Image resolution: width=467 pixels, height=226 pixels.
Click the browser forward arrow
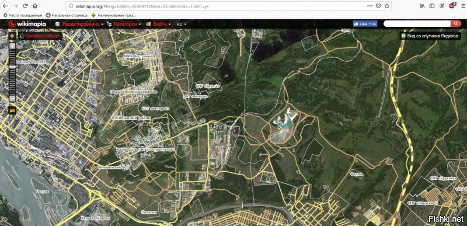pos(16,6)
